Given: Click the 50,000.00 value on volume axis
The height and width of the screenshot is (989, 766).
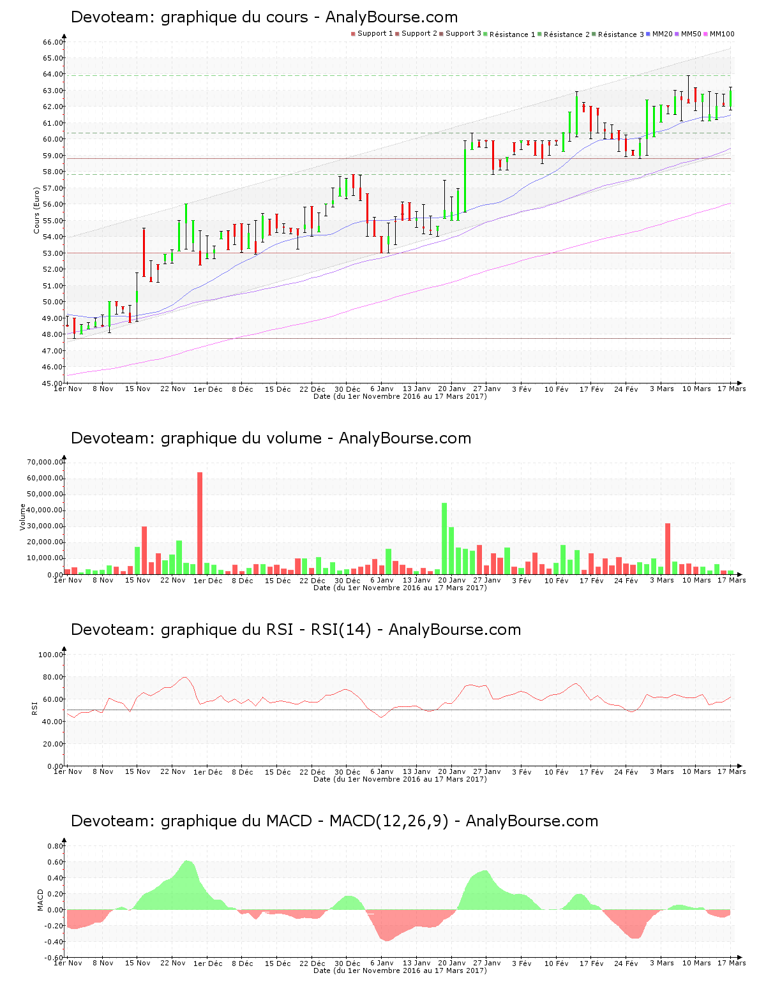Looking at the screenshot, I should (45, 494).
